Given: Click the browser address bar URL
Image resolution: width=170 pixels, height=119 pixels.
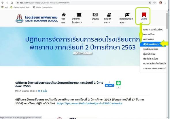Looking at the screenshot, I should point(45,3).
